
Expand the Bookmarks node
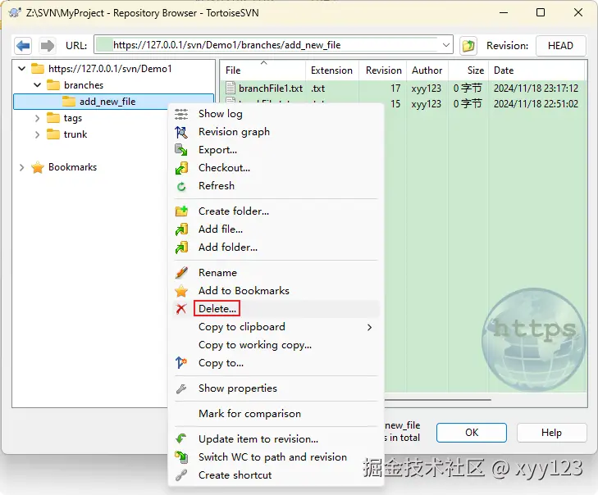22,167
